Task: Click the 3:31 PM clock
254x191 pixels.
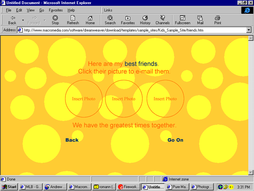Action: [x=244, y=187]
